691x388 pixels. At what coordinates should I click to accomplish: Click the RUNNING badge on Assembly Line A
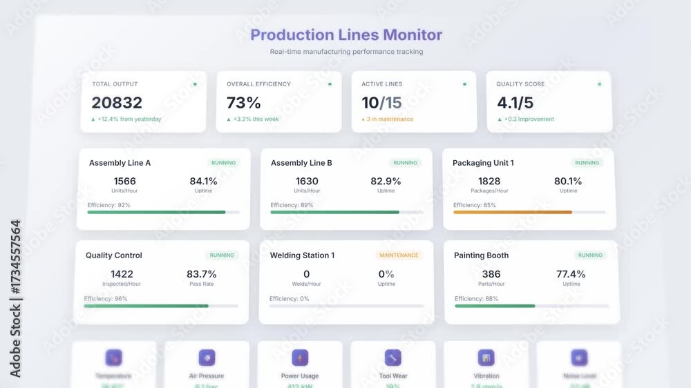pos(223,163)
